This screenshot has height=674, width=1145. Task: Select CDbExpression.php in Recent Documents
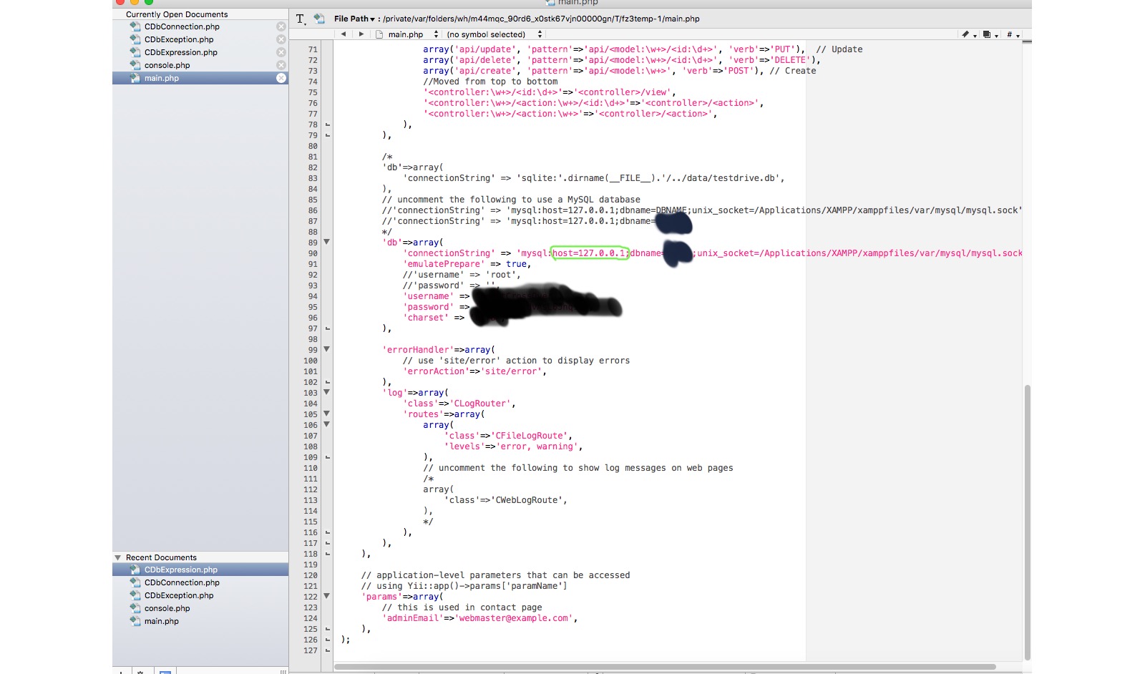click(x=181, y=570)
